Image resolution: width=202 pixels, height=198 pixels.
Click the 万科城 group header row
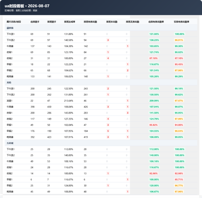point(101,143)
